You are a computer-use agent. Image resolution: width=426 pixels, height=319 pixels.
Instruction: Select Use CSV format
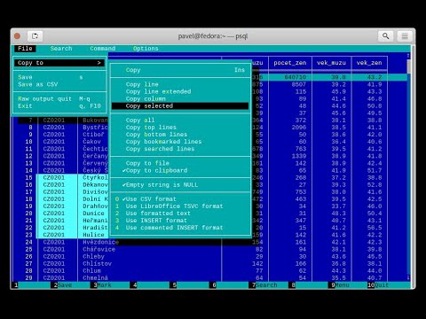tap(180, 198)
